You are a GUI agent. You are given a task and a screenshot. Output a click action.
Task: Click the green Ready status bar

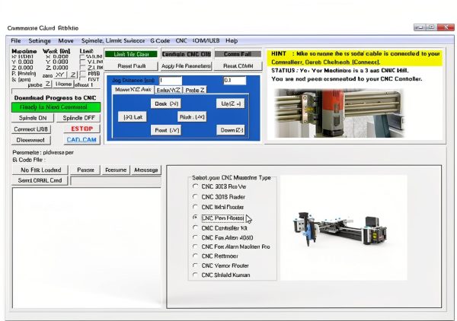56,107
